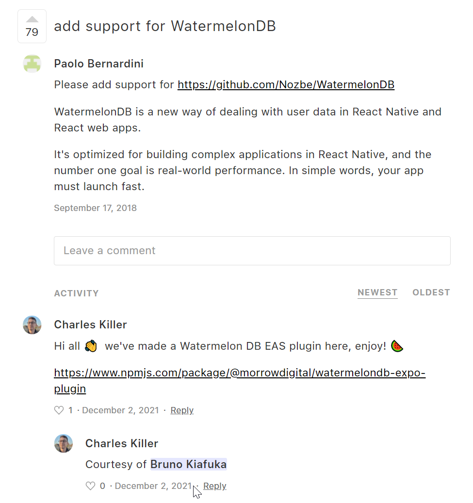Open the npmjs watermelondb-expo-plugin link
Image resolution: width=473 pixels, height=503 pixels.
239,373
